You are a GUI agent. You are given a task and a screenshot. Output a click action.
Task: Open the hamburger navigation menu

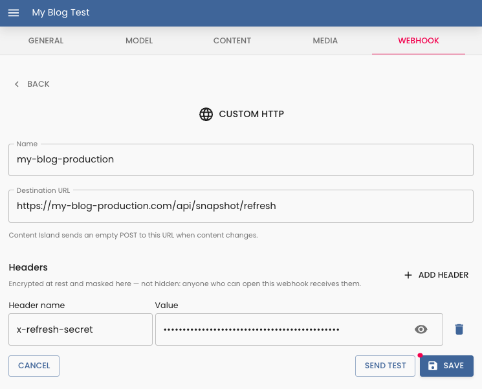click(14, 12)
